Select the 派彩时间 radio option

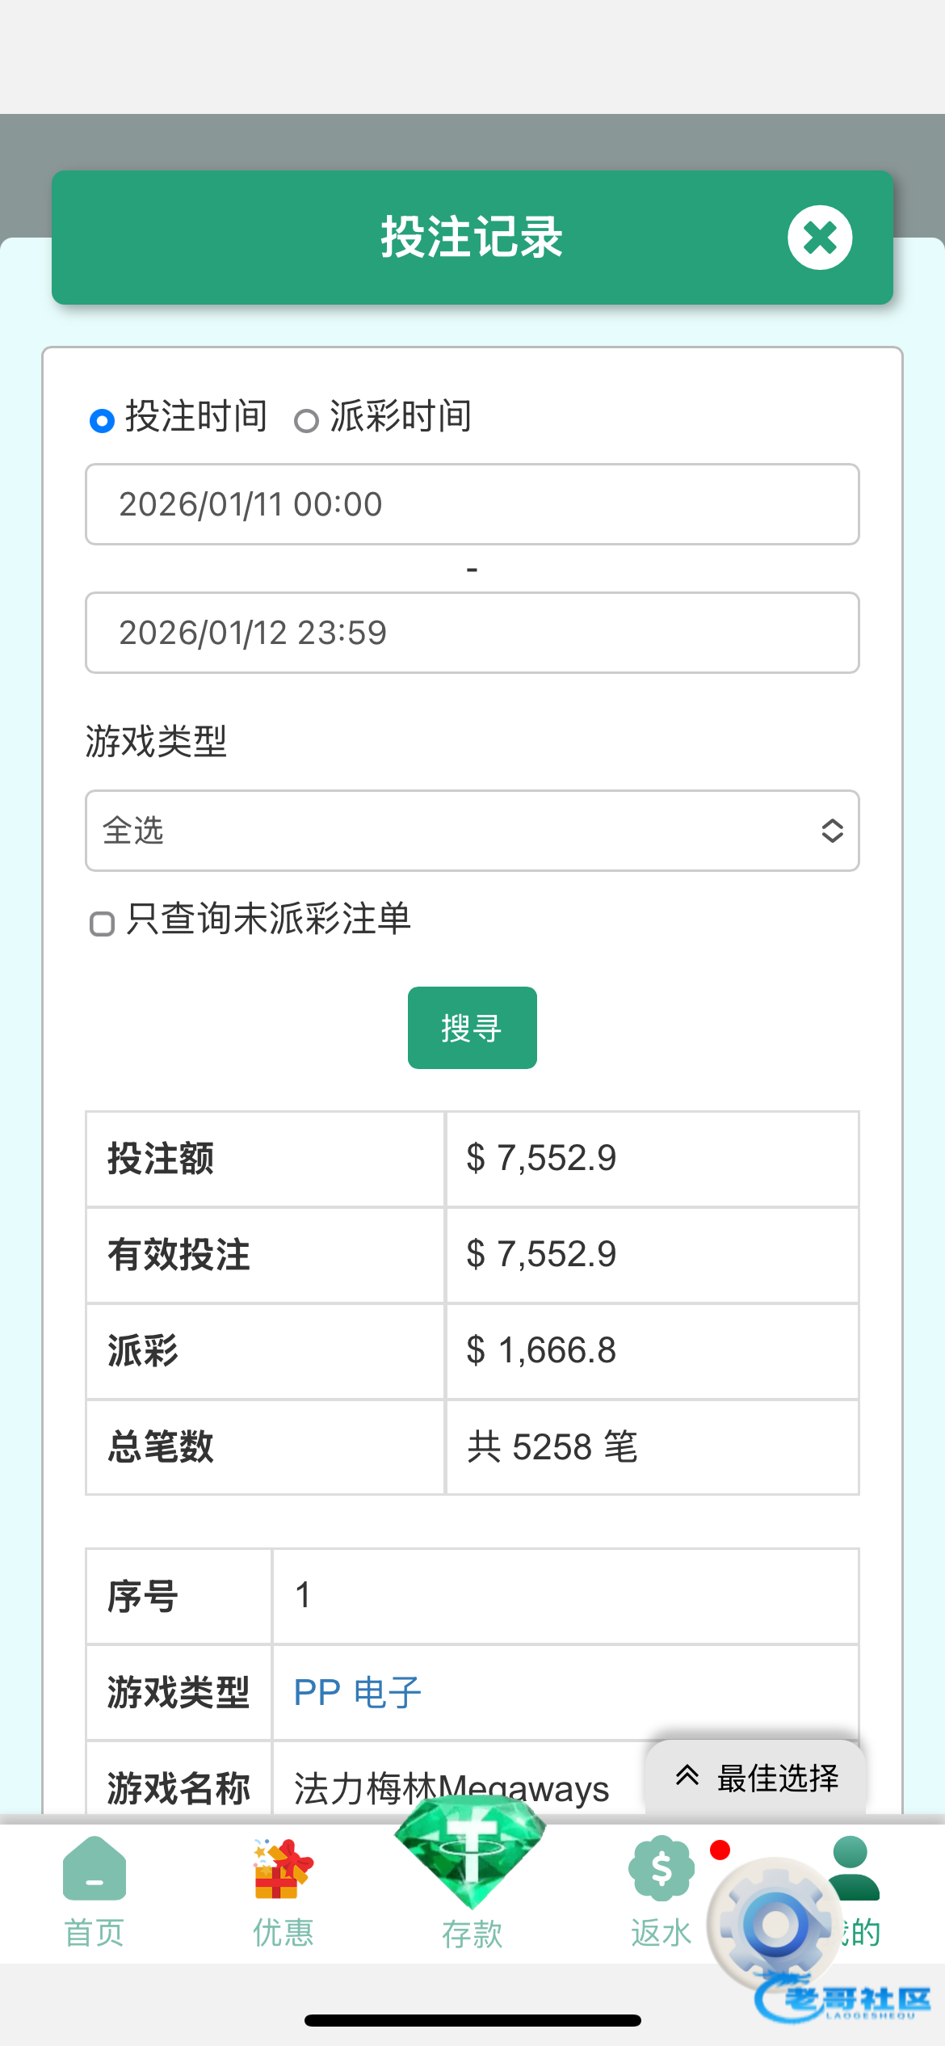click(306, 421)
